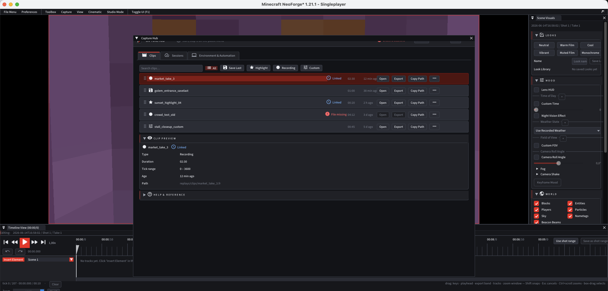This screenshot has width=608, height=291.
Task: Switch to the Environment & Automation tab
Action: [x=214, y=55]
